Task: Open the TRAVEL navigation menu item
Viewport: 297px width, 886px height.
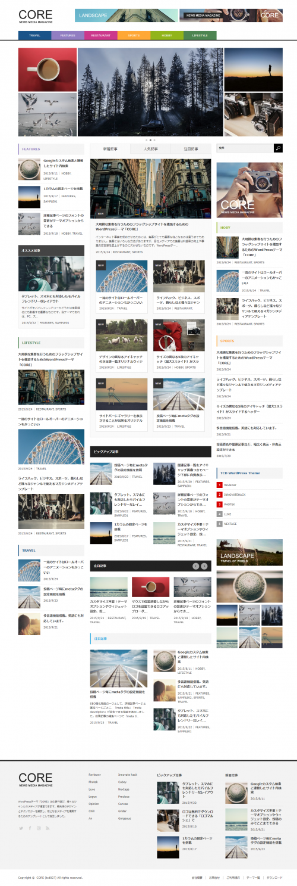Action: [34, 35]
